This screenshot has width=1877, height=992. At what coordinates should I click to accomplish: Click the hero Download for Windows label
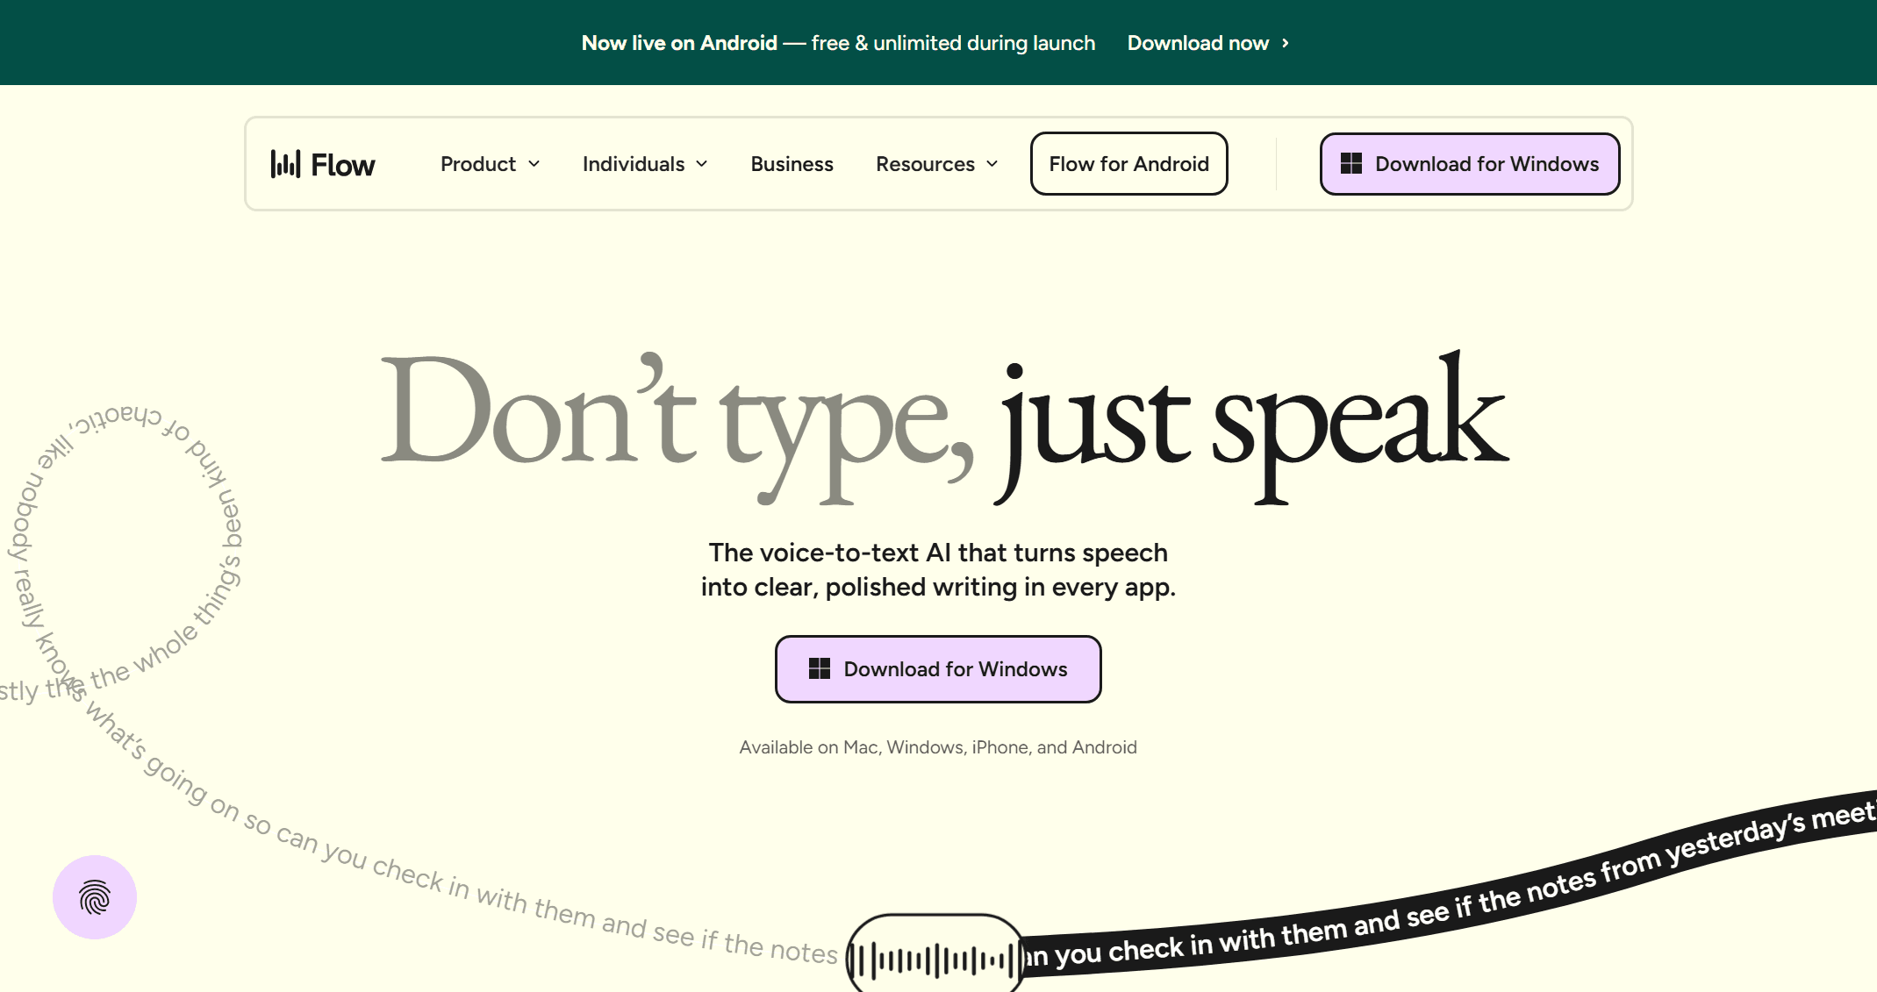pyautogui.click(x=955, y=669)
